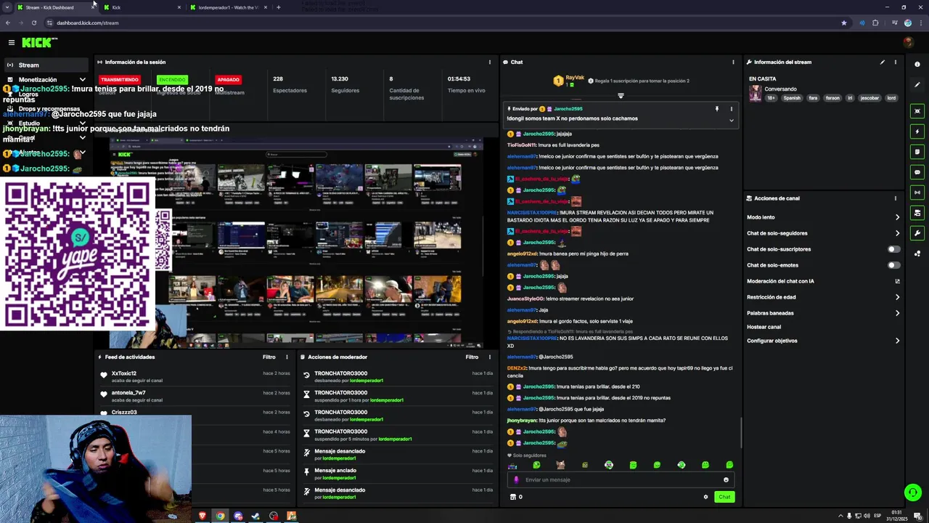Screen dimensions: 929x523
Task: Open the browser tab search dropdown
Action: [x=7, y=7]
